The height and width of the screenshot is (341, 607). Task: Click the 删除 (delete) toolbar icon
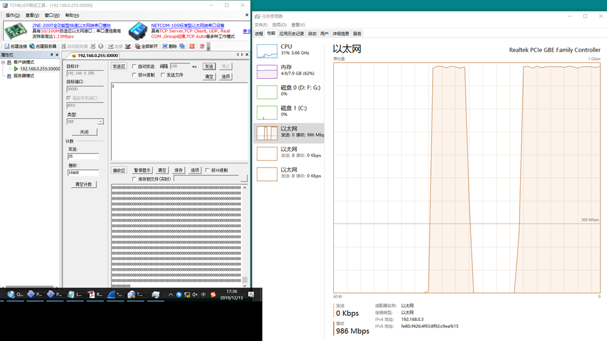pos(164,46)
